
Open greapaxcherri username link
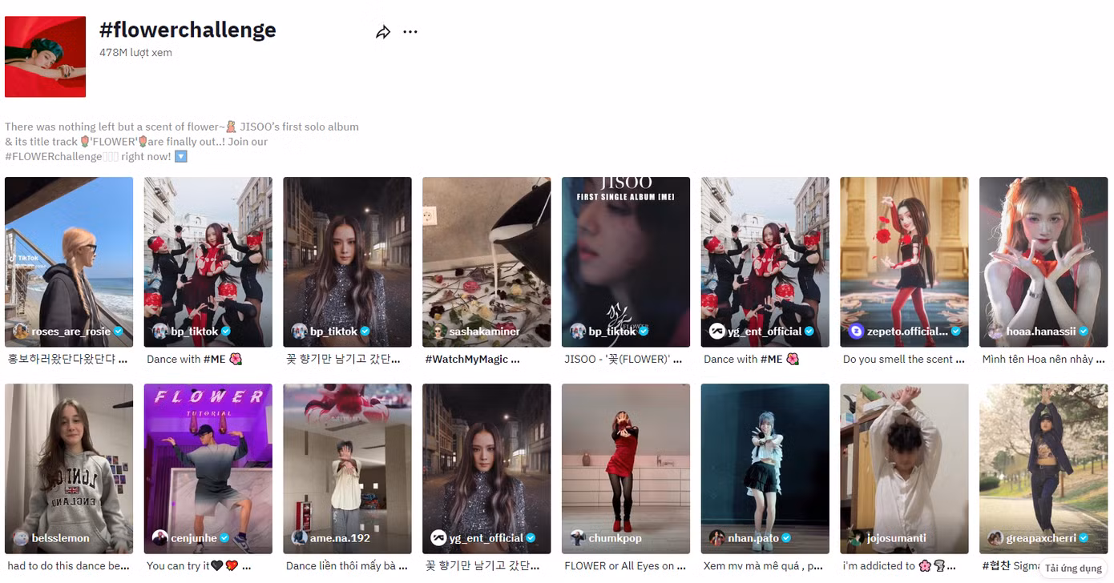[1041, 538]
